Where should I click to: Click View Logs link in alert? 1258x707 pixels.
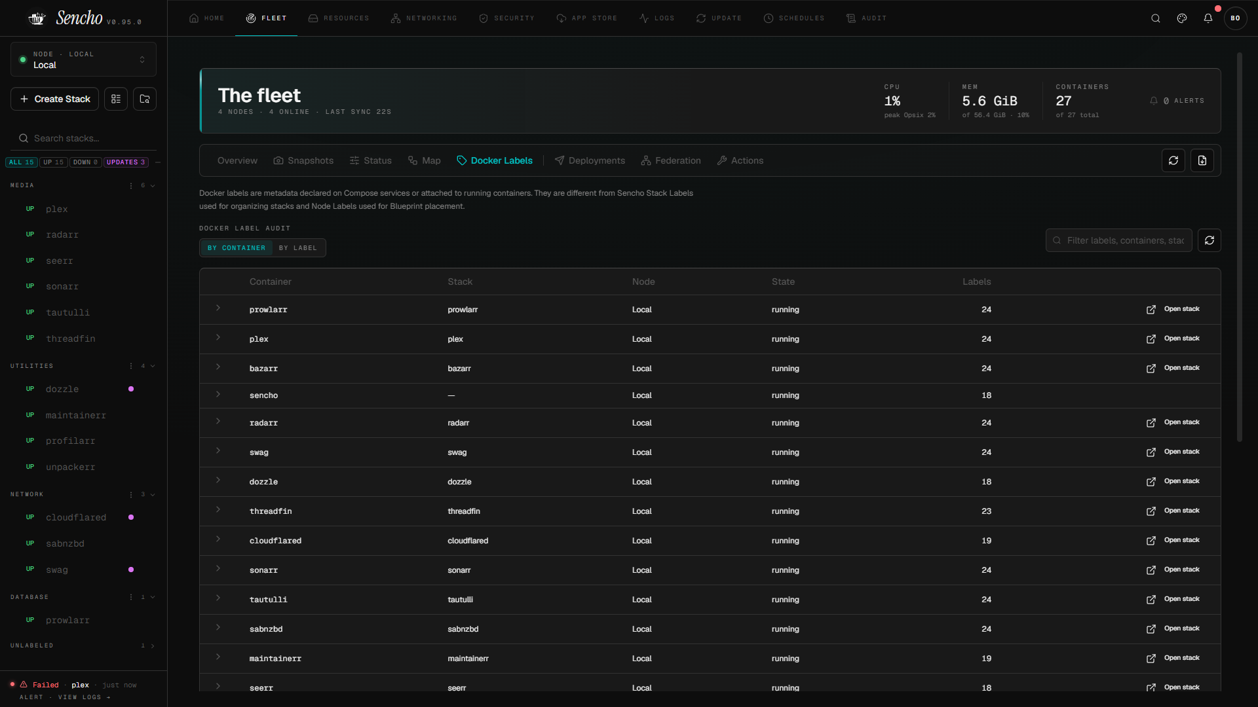pos(84,697)
